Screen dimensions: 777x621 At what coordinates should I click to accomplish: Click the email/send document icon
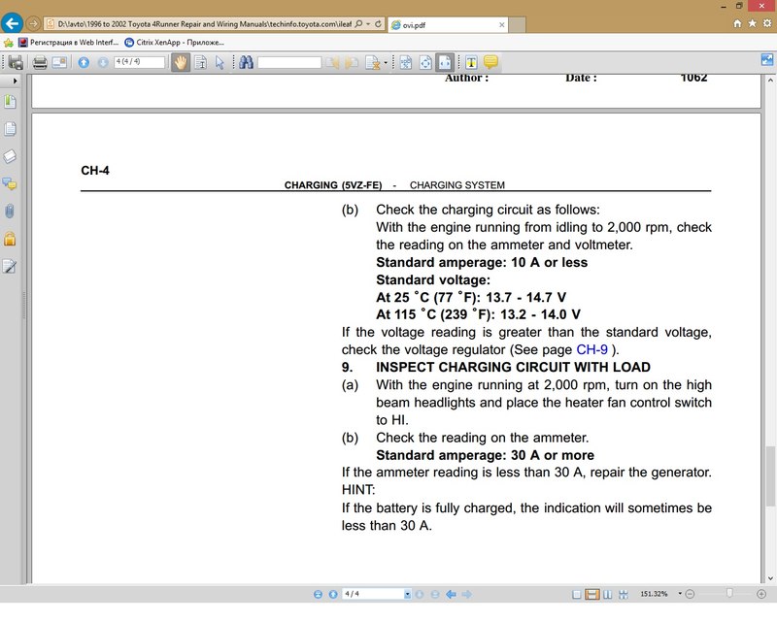point(59,62)
